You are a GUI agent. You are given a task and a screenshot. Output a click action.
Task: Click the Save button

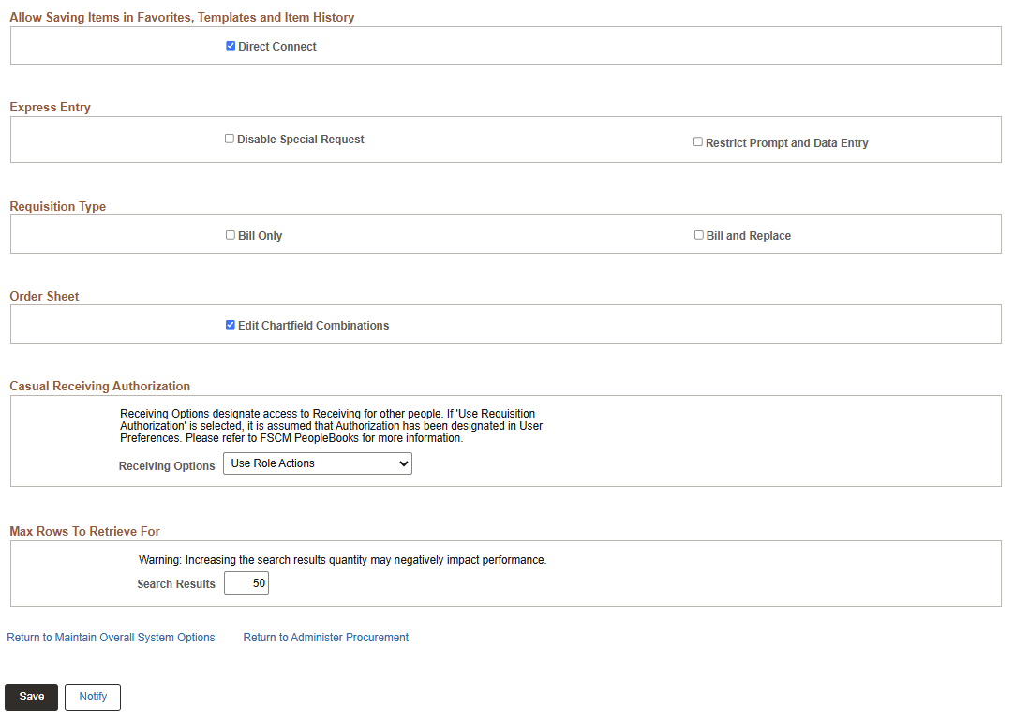(x=31, y=697)
